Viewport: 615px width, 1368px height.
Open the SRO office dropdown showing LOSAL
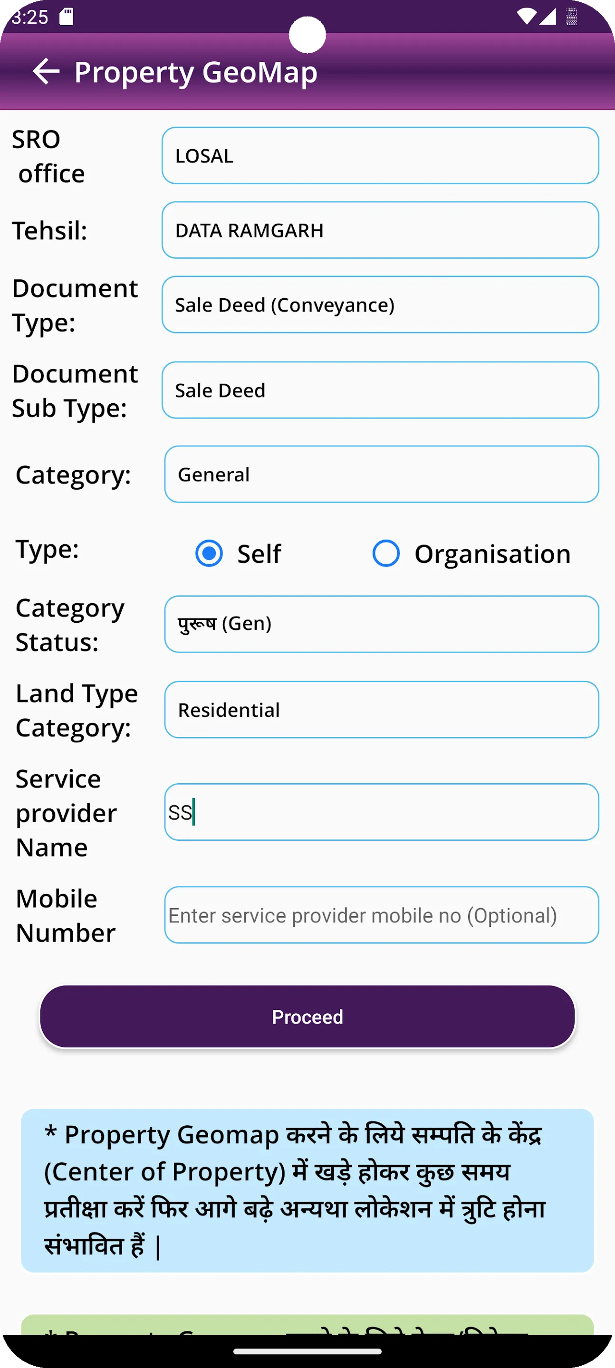380,156
